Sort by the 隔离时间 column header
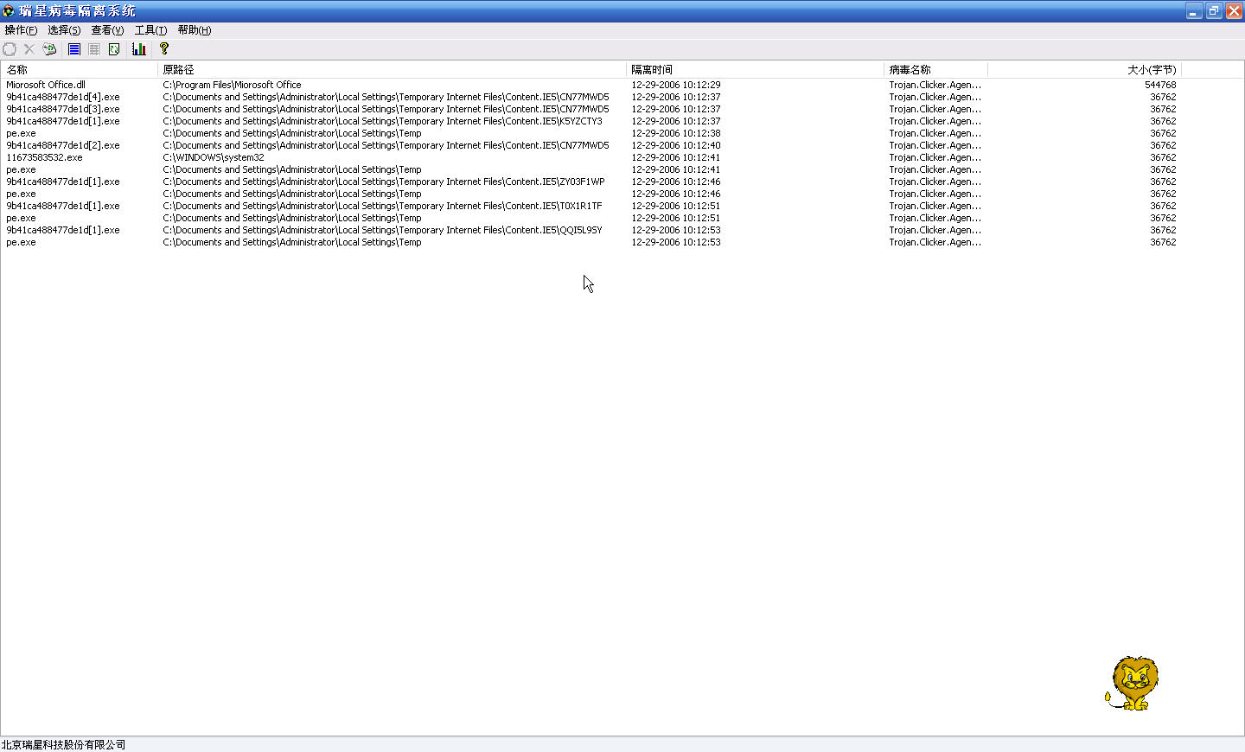Image resolution: width=1245 pixels, height=752 pixels. point(756,69)
